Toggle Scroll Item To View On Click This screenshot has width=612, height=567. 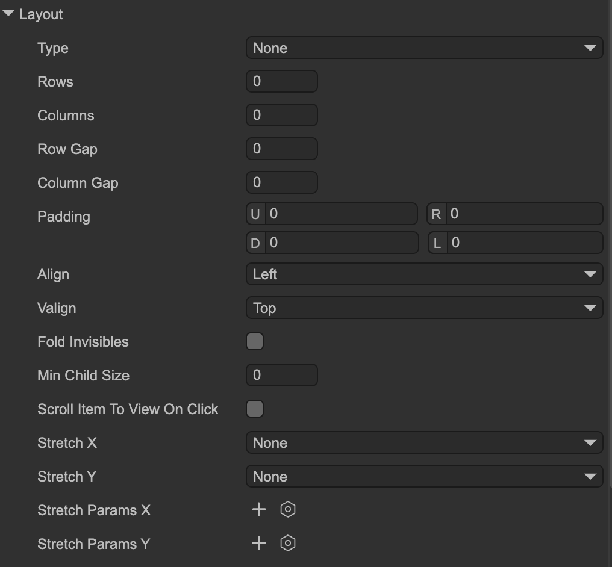[x=255, y=409]
